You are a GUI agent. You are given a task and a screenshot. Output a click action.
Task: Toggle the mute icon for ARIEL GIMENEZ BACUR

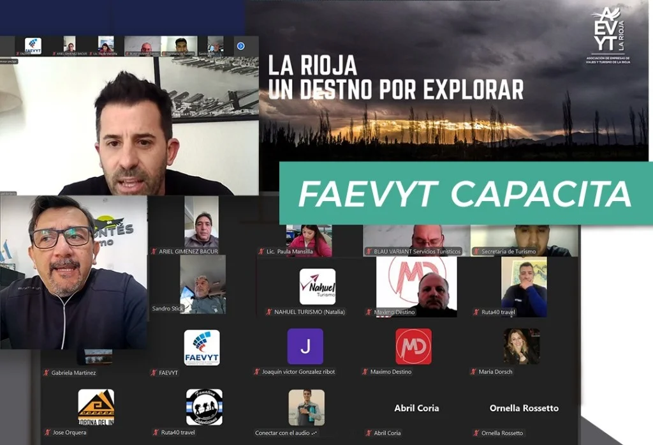154,252
